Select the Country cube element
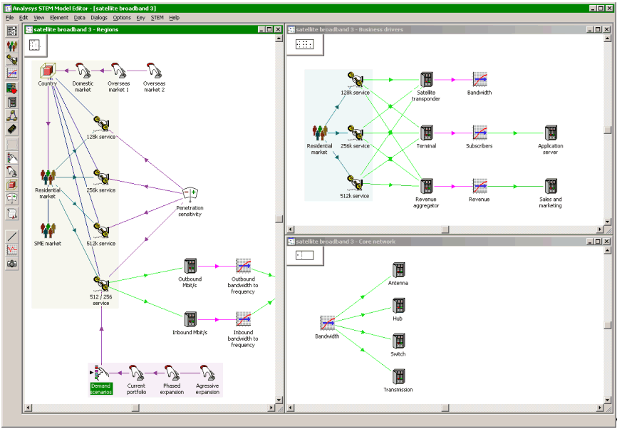617x429 pixels. point(48,71)
